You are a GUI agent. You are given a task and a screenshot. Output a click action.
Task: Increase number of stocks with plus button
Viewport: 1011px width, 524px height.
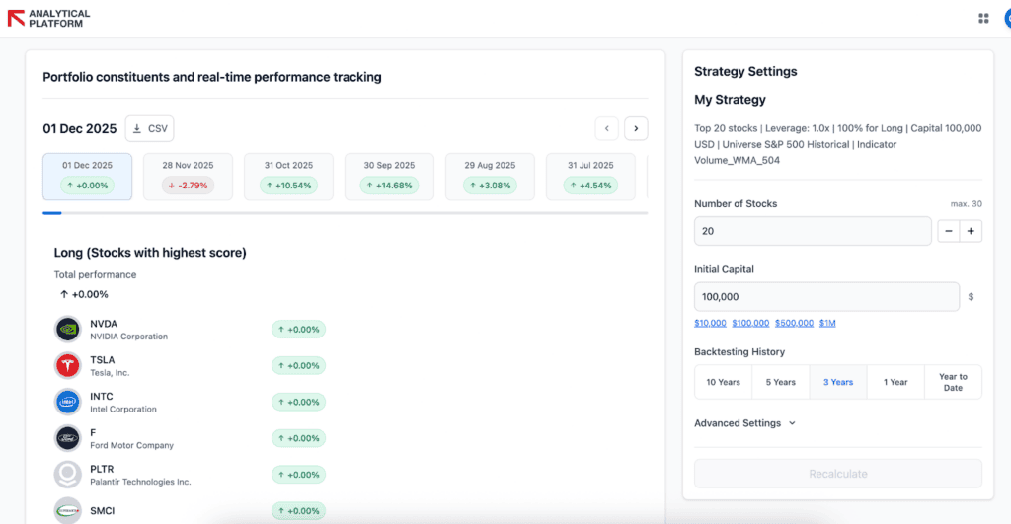point(971,231)
